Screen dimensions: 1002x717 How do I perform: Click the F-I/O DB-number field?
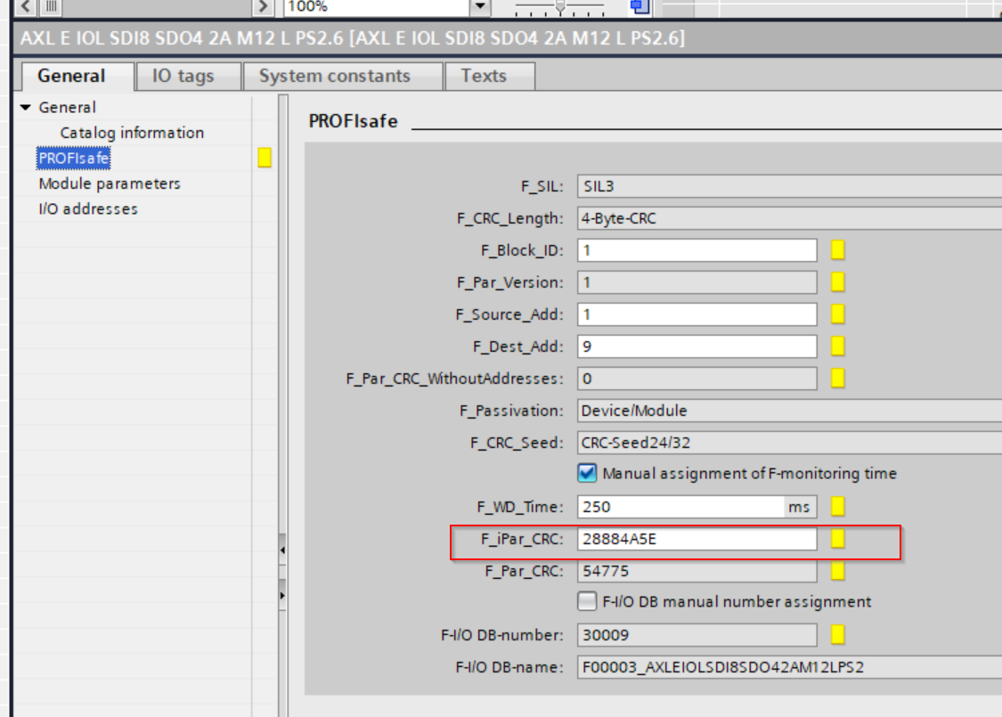(697, 634)
